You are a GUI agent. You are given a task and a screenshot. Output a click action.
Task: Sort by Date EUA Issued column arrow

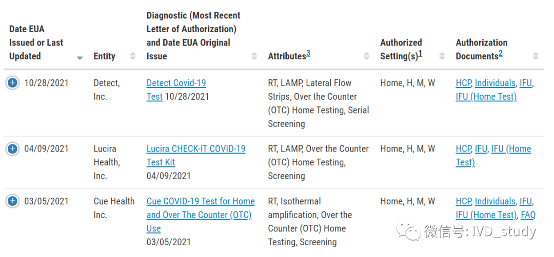pyautogui.click(x=80, y=58)
